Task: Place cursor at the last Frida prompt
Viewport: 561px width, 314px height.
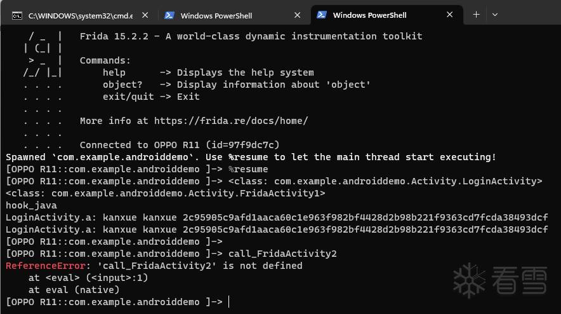Action: (x=229, y=302)
